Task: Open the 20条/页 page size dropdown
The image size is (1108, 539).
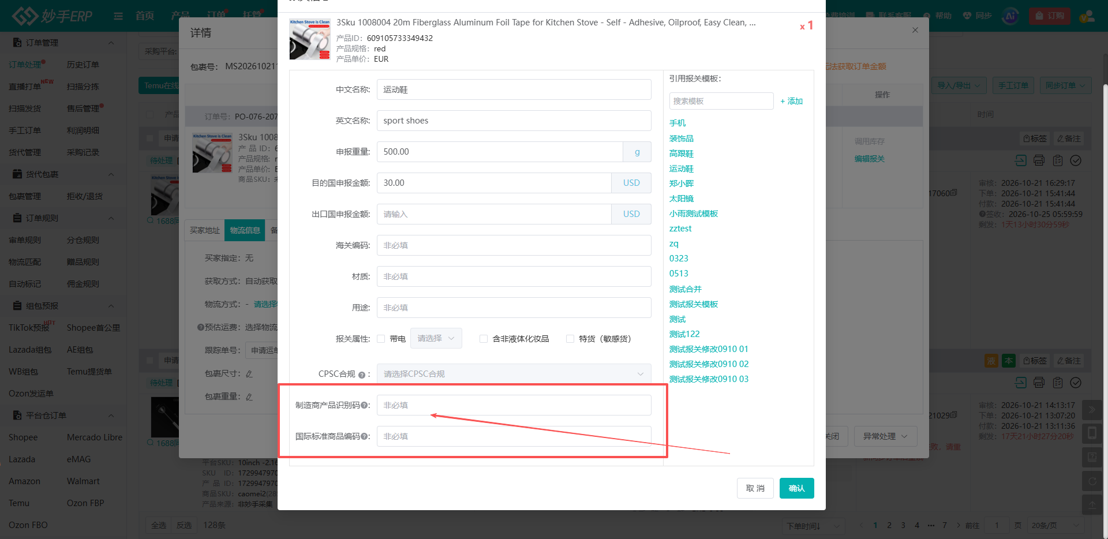Action: [x=1055, y=525]
